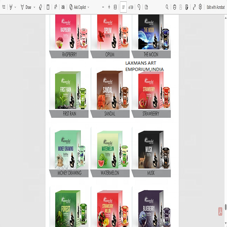Zoom in with the plus icon
Viewport: 227px width, 227px height.
109,7
